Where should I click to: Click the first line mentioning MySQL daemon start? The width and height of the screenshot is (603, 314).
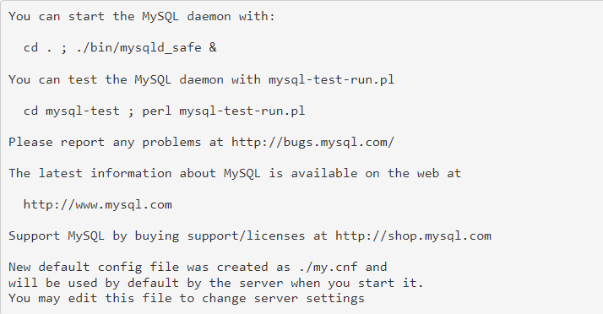coord(142,17)
